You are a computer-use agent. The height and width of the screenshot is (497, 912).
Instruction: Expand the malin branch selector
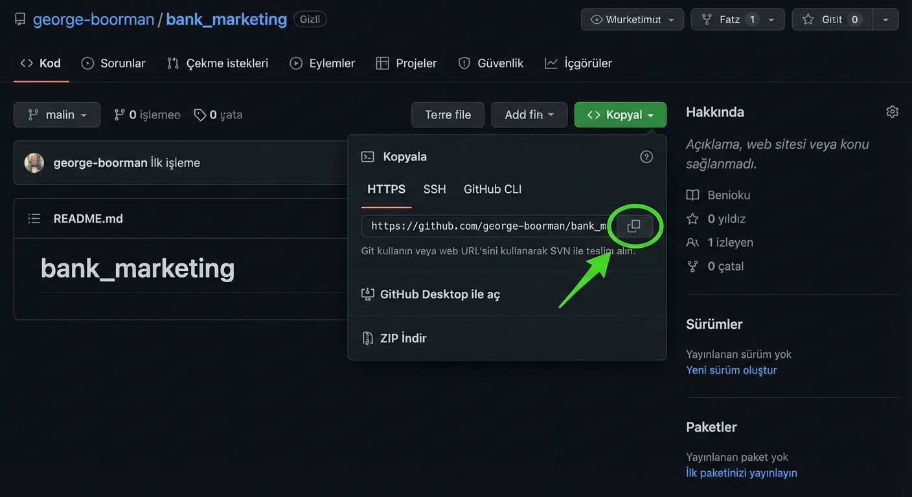point(56,115)
